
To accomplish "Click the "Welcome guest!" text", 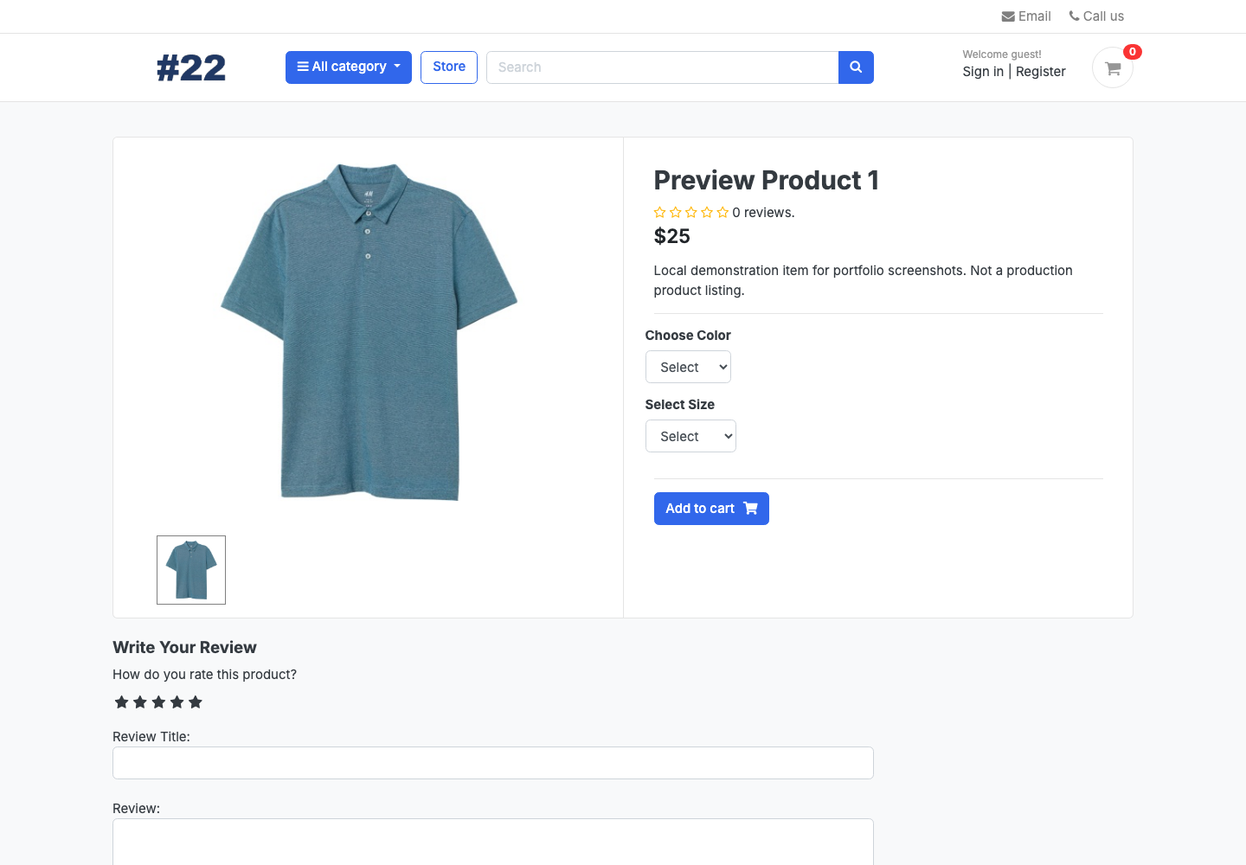I will coord(1002,54).
